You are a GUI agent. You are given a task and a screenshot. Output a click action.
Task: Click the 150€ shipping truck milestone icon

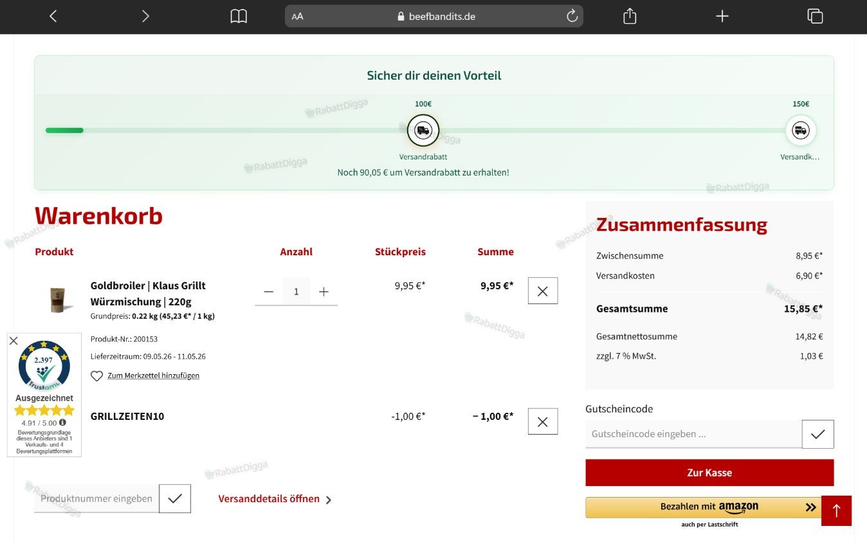click(801, 131)
